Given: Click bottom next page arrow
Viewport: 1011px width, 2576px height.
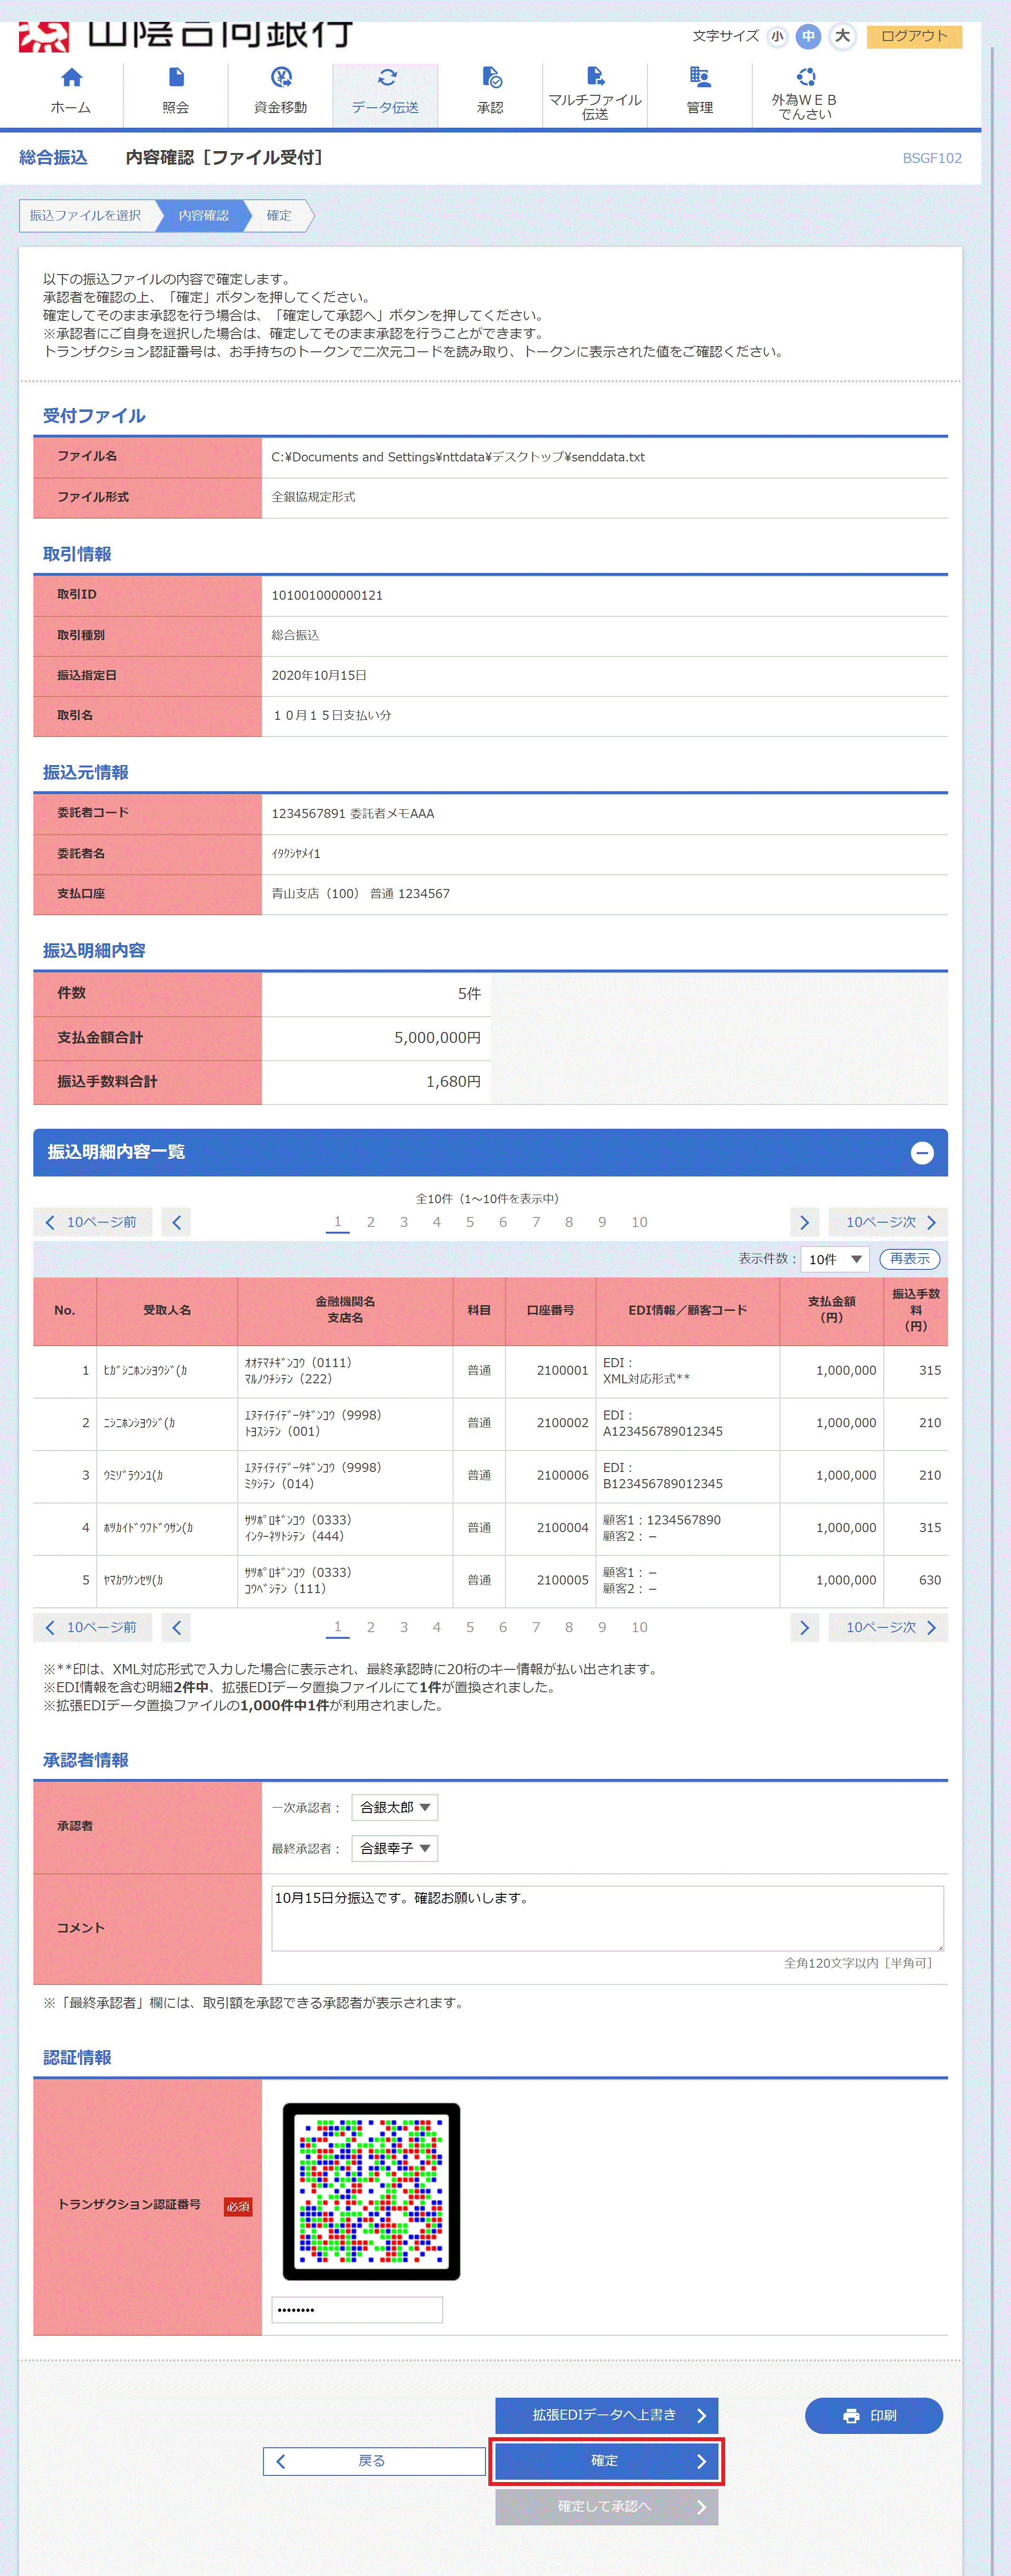Looking at the screenshot, I should [805, 1627].
